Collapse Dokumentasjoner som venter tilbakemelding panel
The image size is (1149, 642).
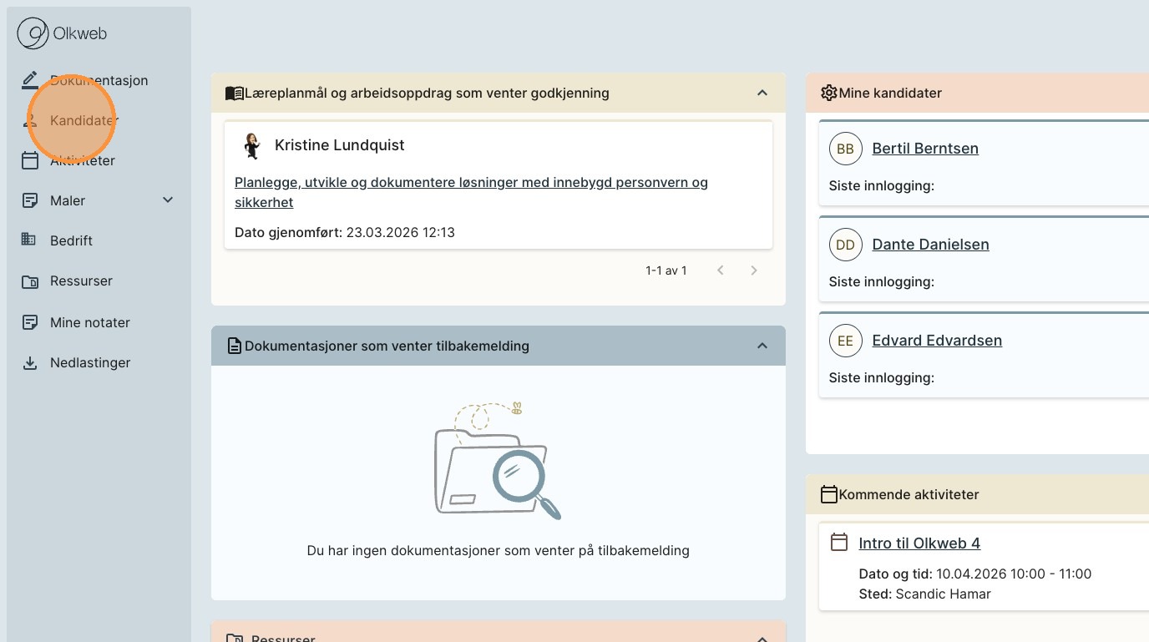(x=762, y=346)
